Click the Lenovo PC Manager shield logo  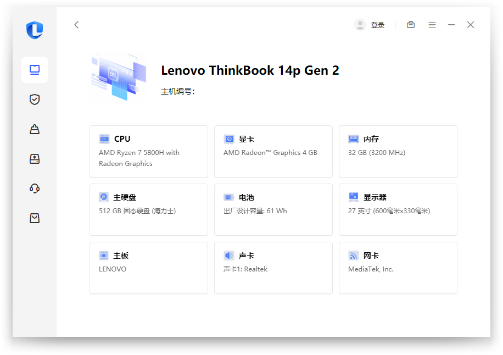coord(35,30)
